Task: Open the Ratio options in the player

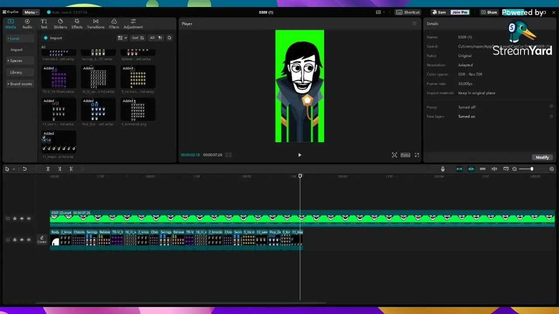Action: pos(405,155)
